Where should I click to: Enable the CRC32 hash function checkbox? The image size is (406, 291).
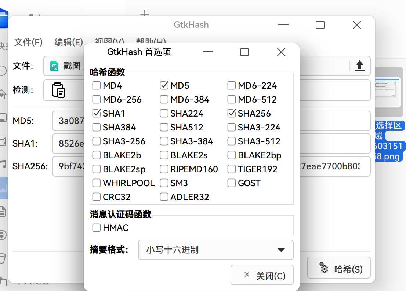(x=97, y=197)
